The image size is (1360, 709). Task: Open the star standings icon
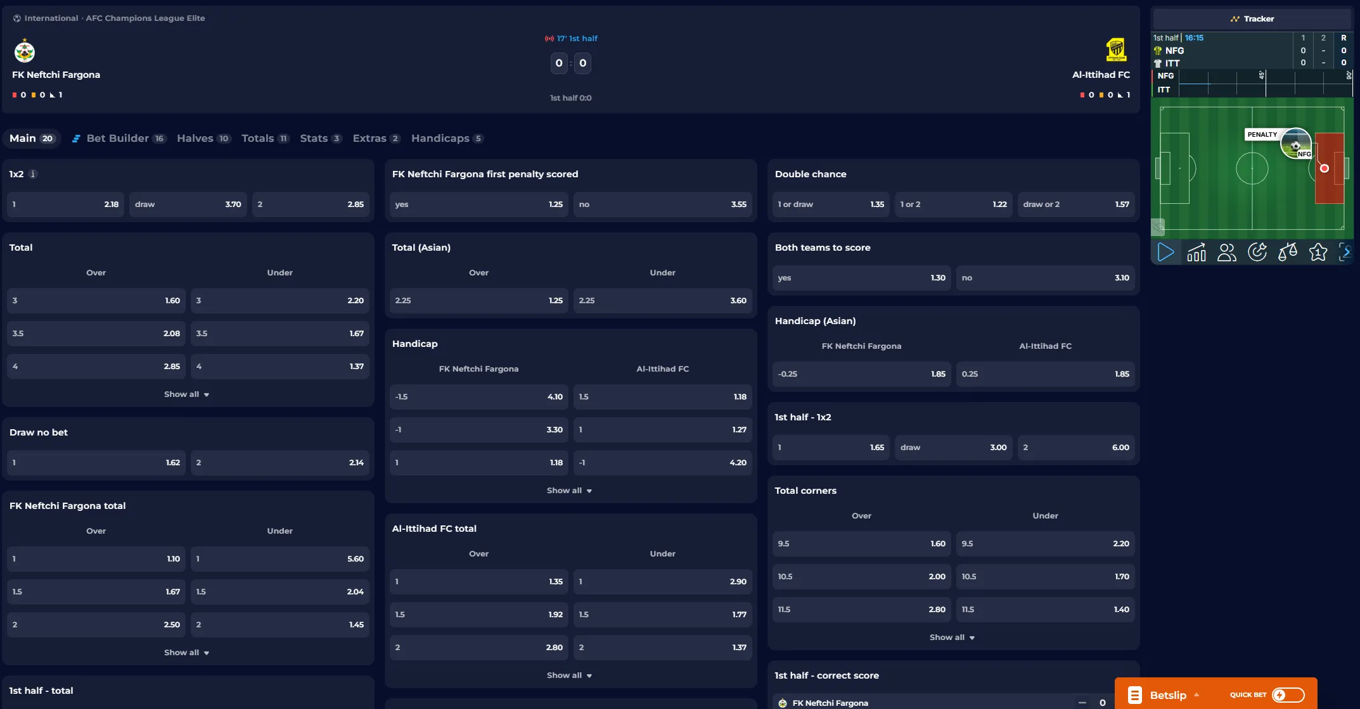[x=1318, y=252]
